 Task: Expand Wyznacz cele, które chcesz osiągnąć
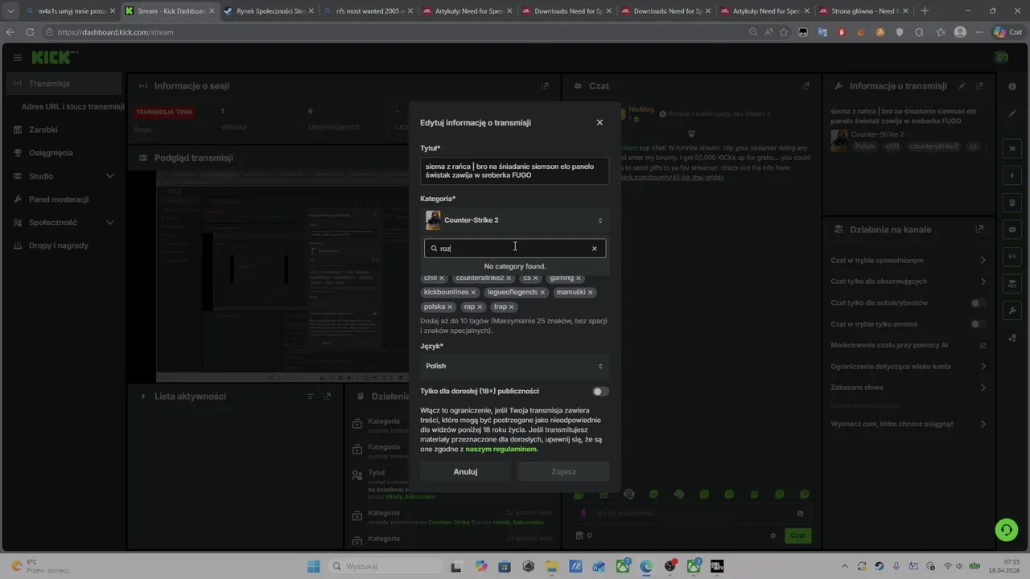pyautogui.click(x=908, y=424)
